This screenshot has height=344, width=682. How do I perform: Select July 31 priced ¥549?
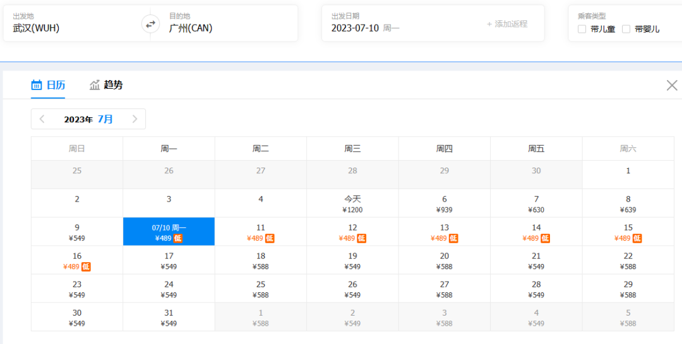[x=169, y=317]
